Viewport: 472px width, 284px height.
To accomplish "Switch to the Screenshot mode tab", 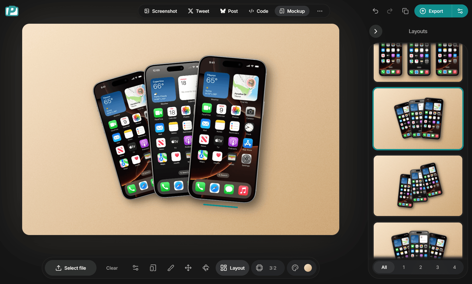I will (x=161, y=11).
